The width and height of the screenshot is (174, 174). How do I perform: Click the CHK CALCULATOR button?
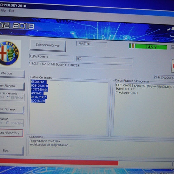[x=164, y=78]
